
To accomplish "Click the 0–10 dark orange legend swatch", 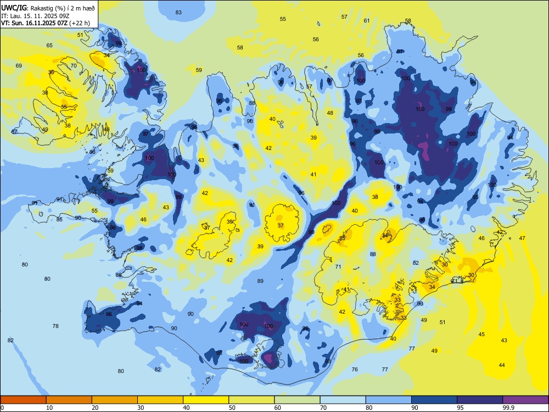I will pos(24,400).
